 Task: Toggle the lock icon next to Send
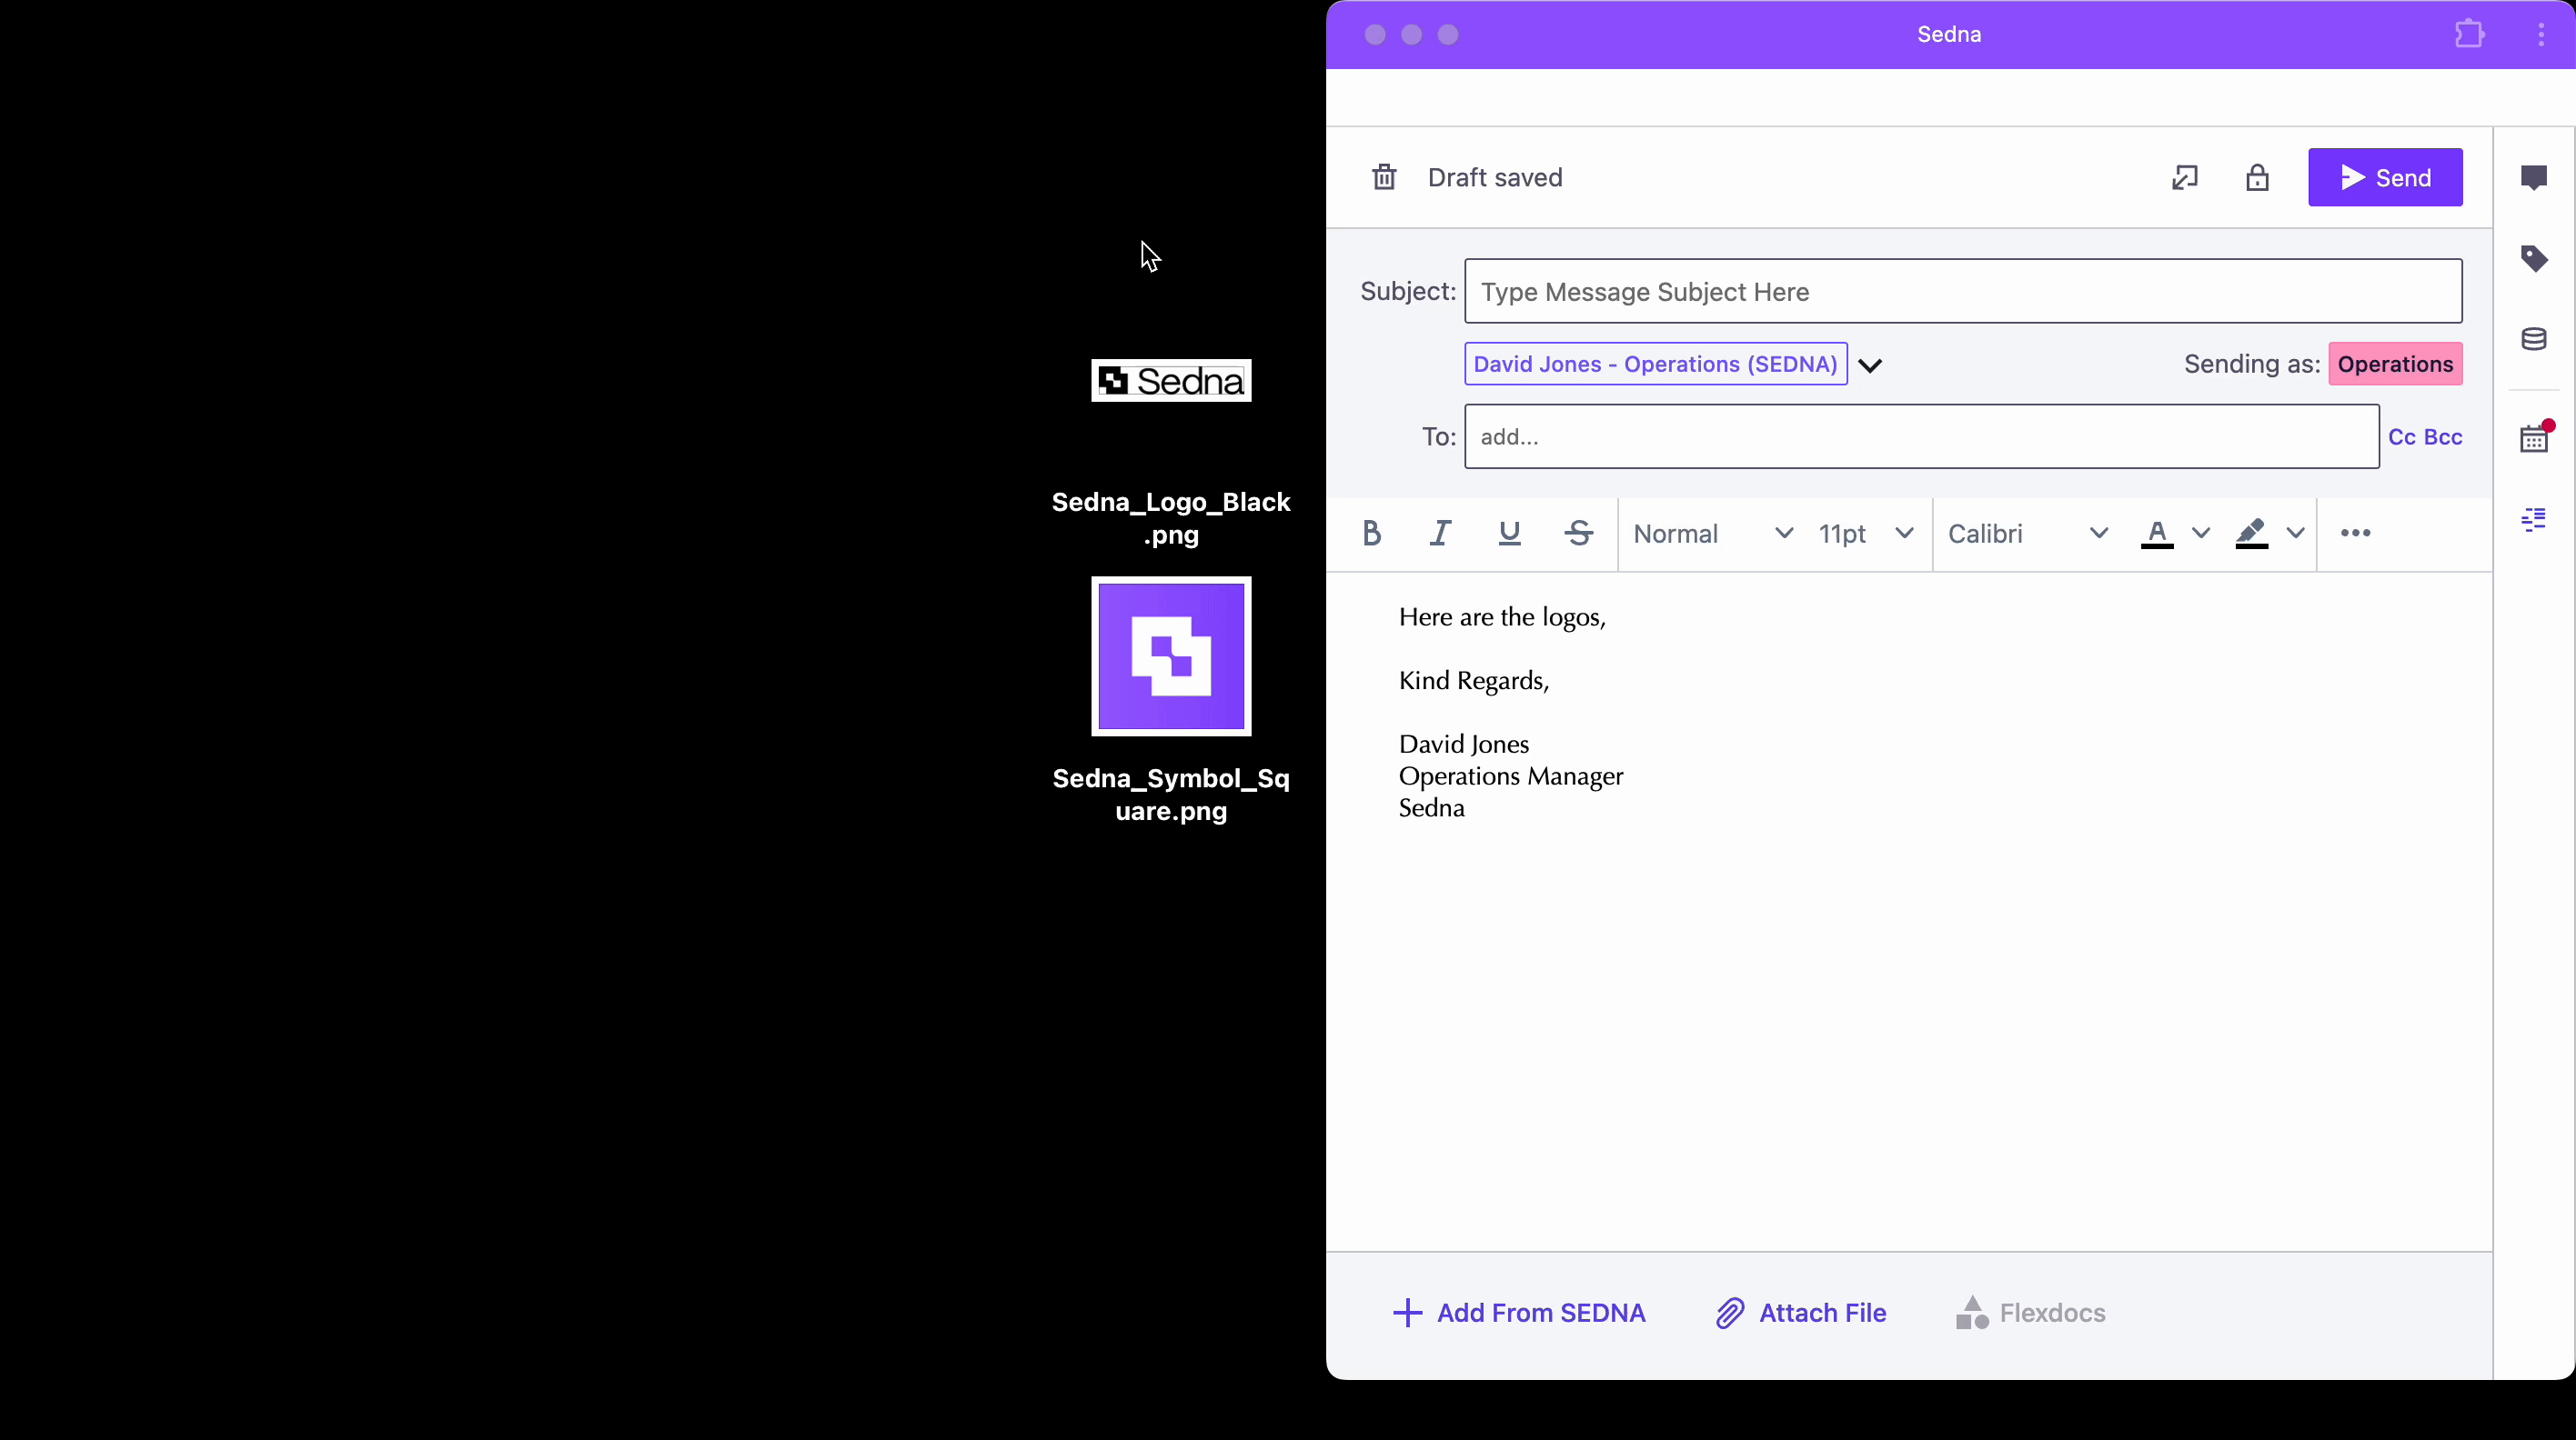point(2257,178)
